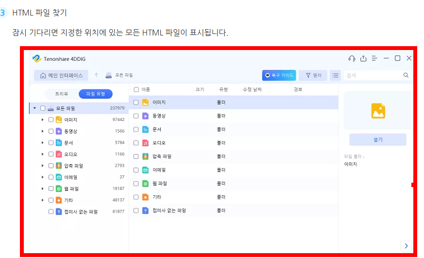Select the 19187 count beside 웹 파일
Image resolution: width=424 pixels, height=258 pixels.
[x=119, y=189]
